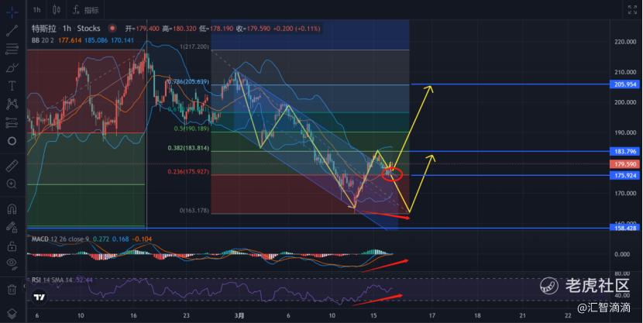Toggle hide all drawings eye icon
Image resolution: width=643 pixels, height=323 pixels.
point(12,263)
